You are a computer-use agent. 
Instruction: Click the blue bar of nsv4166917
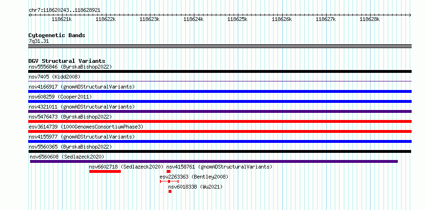[x=220, y=91]
